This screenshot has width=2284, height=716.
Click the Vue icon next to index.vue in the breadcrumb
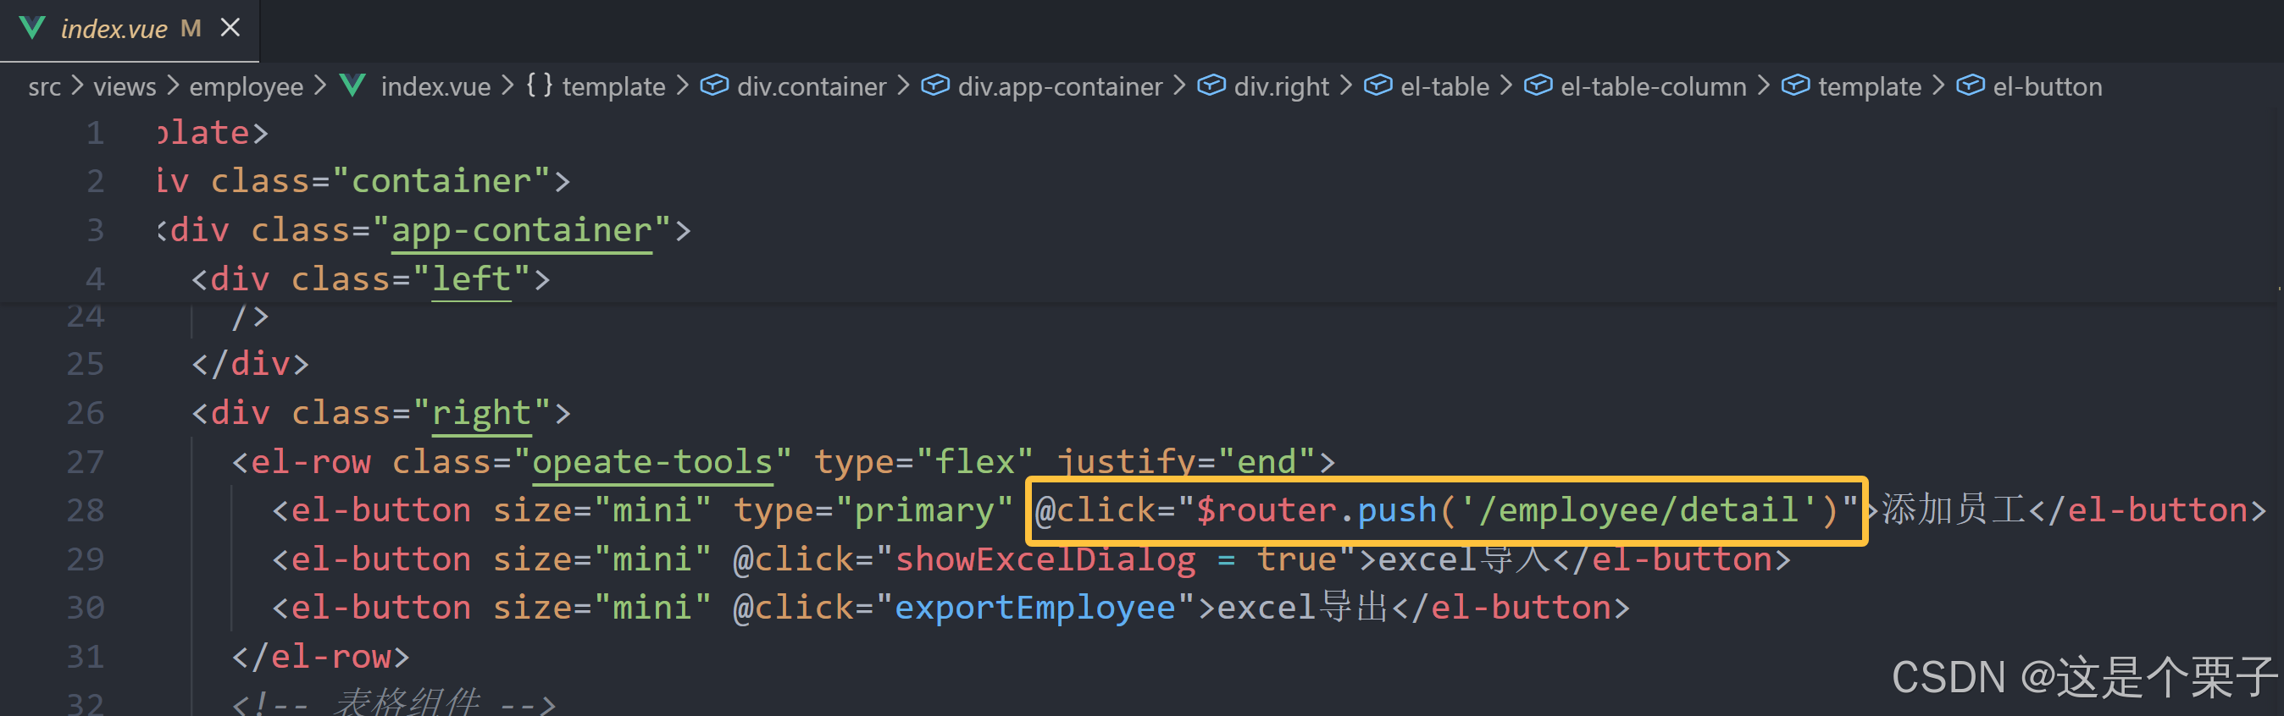pyautogui.click(x=353, y=86)
